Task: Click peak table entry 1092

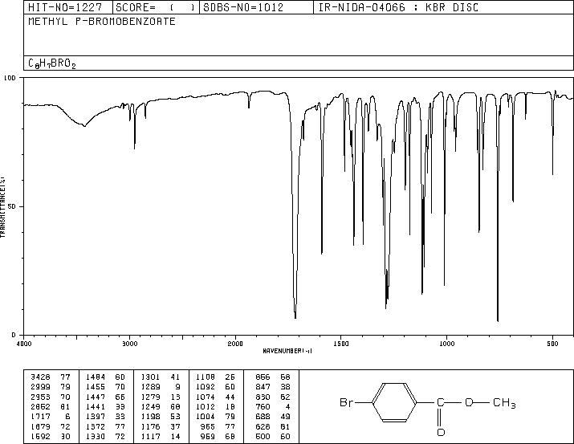Action: click(206, 387)
